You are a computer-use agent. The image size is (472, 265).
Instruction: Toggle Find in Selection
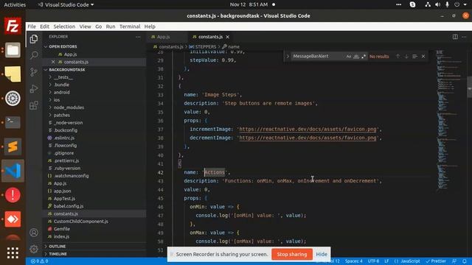[x=414, y=56]
